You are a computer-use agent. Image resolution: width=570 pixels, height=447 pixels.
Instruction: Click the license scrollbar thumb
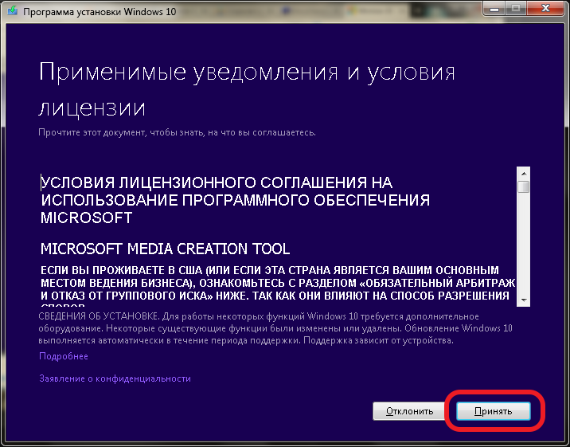[x=523, y=187]
